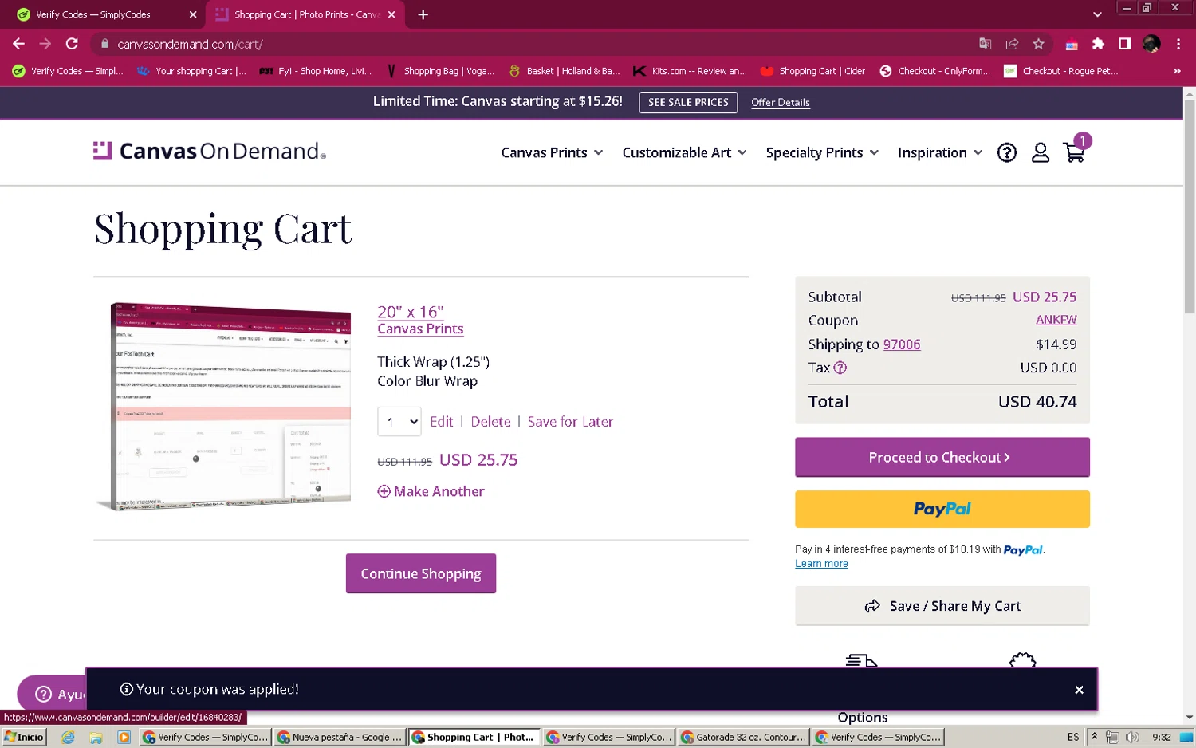Click the browser back arrow
The width and height of the screenshot is (1196, 748).
(18, 44)
